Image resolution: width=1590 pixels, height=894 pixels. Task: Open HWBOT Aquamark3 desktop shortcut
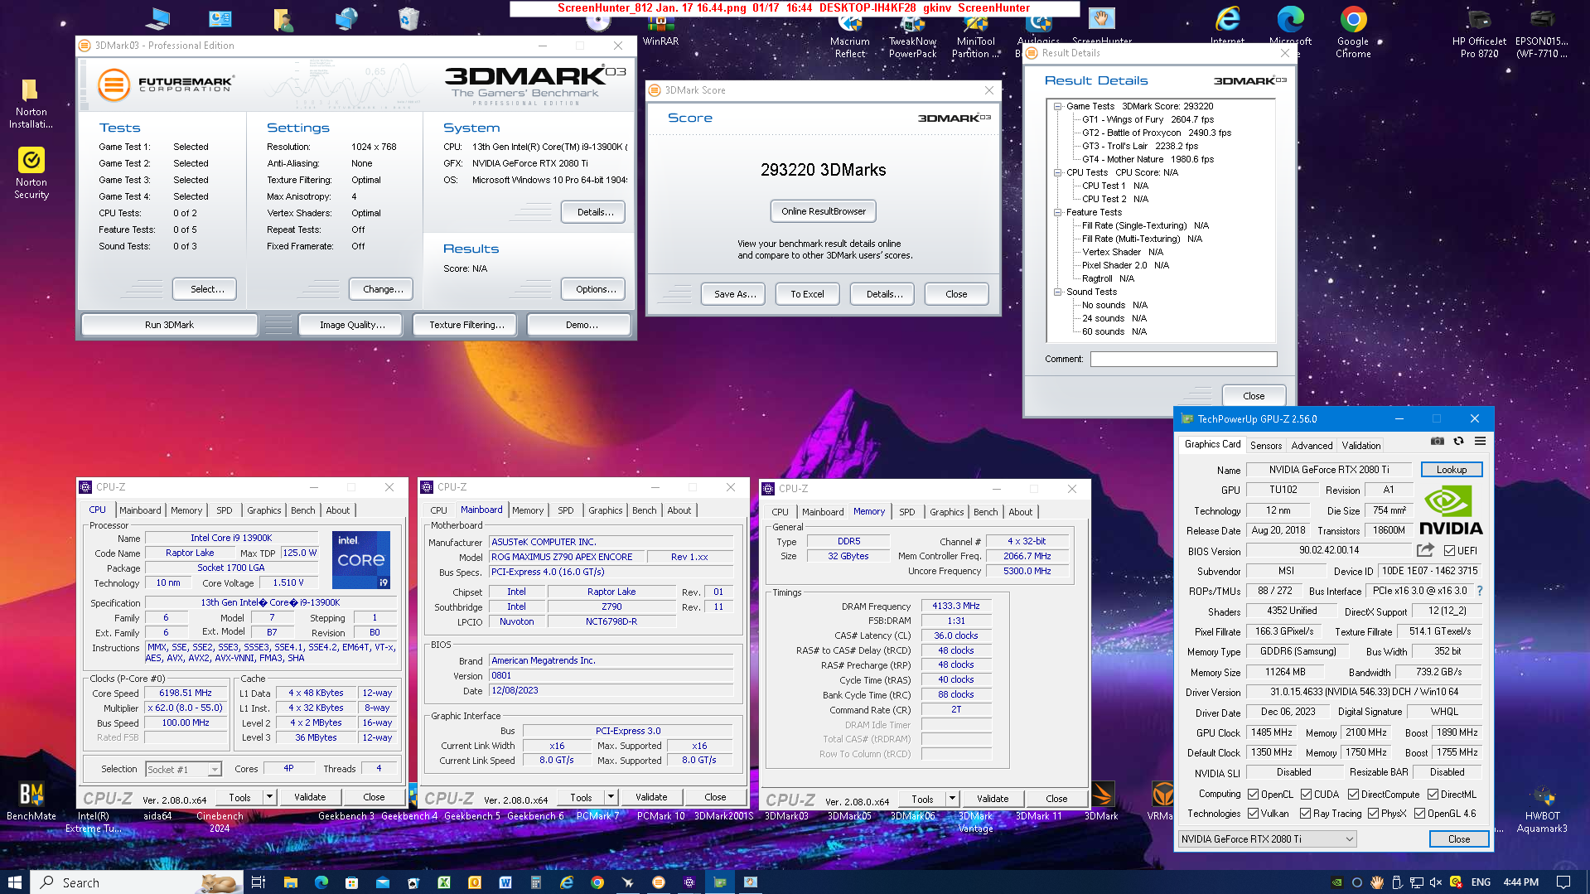pos(1542,809)
